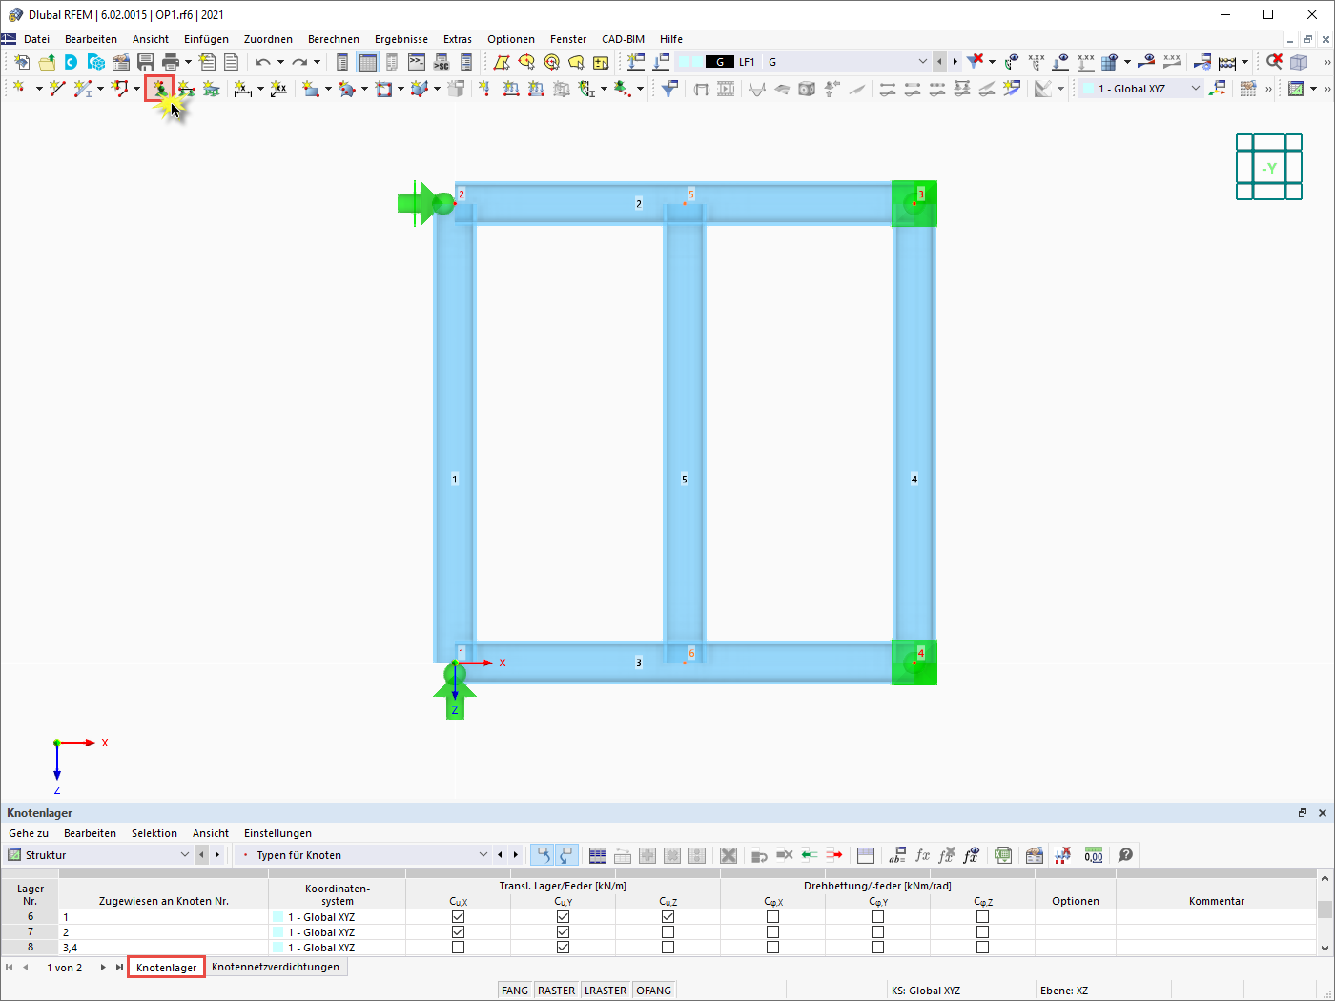Image resolution: width=1335 pixels, height=1001 pixels.
Task: Click the -Y view orientation cube
Action: pyautogui.click(x=1269, y=167)
